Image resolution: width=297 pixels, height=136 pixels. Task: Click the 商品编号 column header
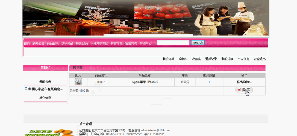point(101,75)
